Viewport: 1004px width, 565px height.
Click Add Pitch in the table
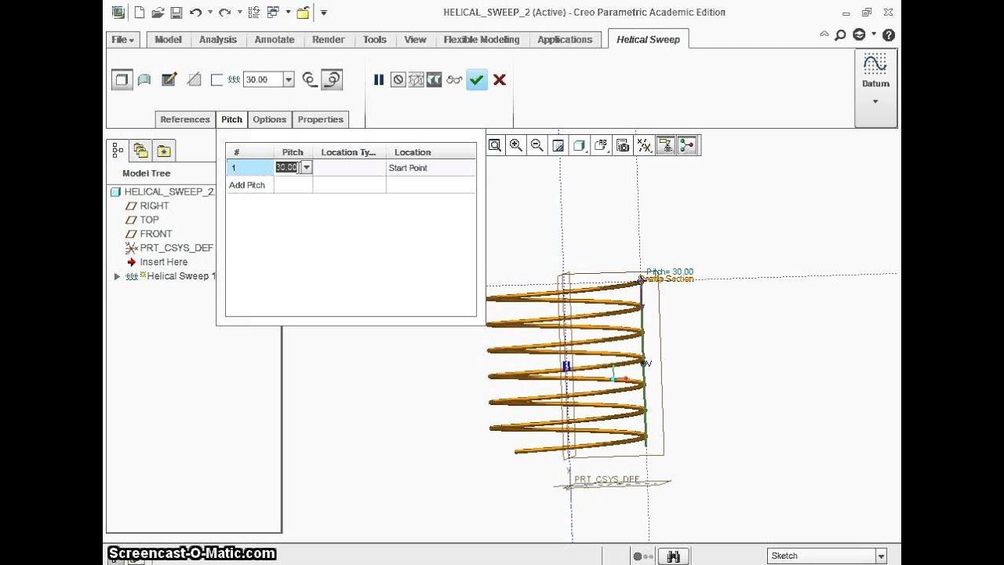[x=247, y=185]
